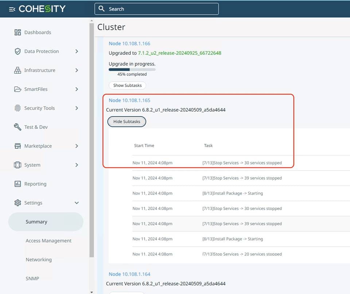Open node 10.108.1.164 details link
This screenshot has width=350, height=294.
129,274
